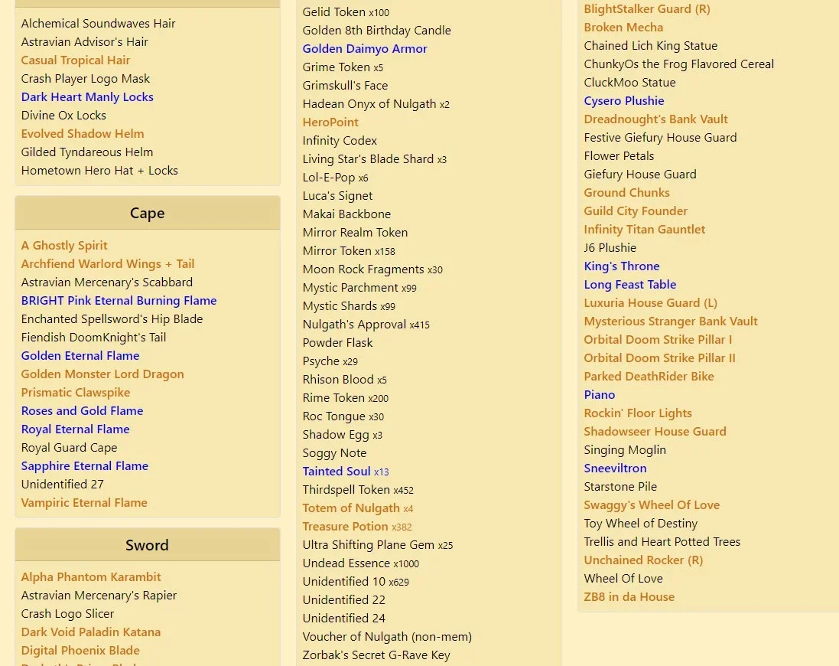The height and width of the screenshot is (666, 839).
Task: Open ZB8 in da House
Action: point(629,596)
